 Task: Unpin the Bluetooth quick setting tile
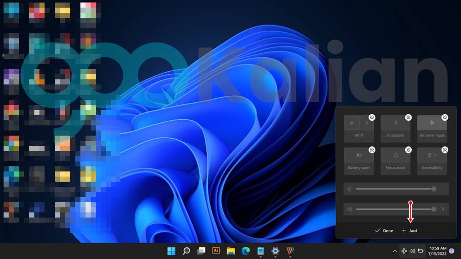408,117
